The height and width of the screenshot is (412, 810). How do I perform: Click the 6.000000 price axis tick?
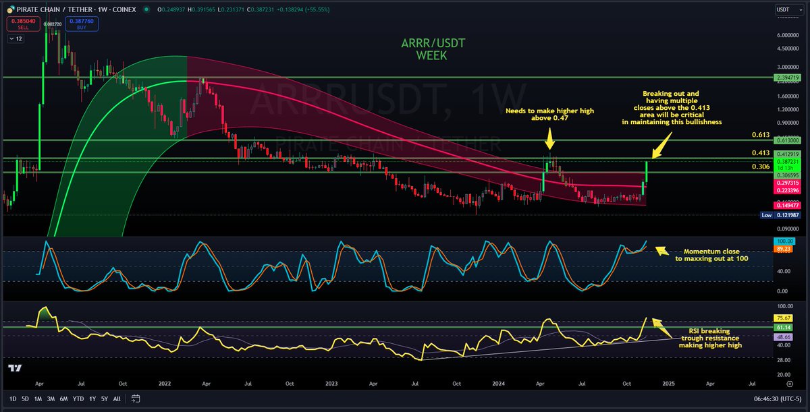click(787, 35)
